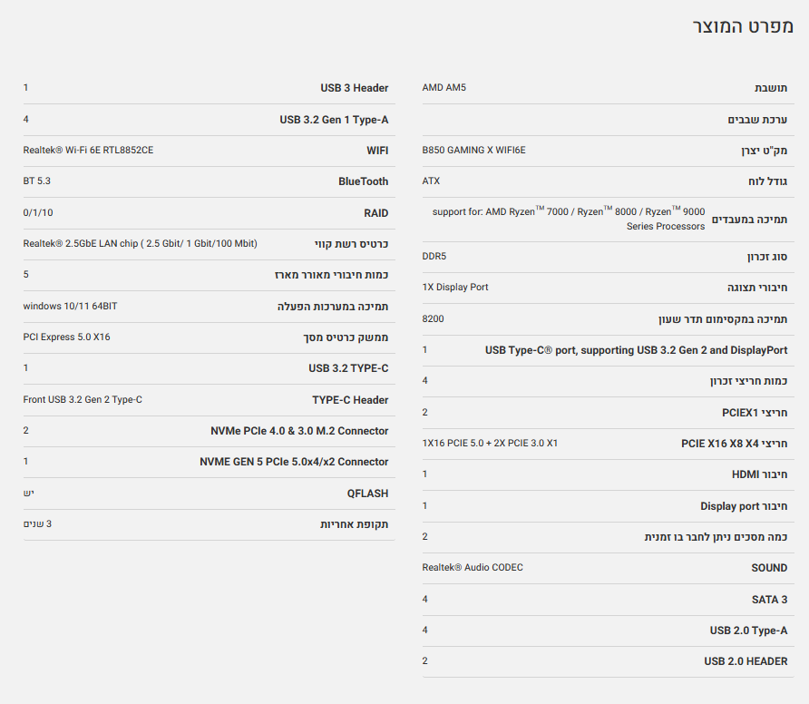Select the BT 5.3 Bluetooth value
Screen dimensions: 809x704
pos(36,181)
